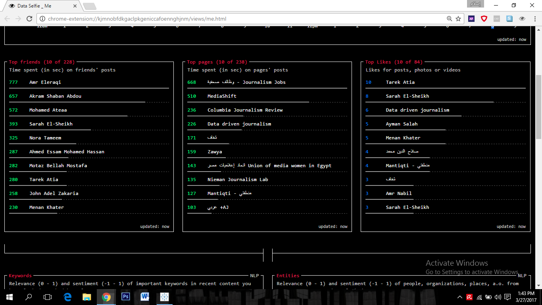Open the Windows Start menu
Viewport: 542px width, 305px height.
9,297
